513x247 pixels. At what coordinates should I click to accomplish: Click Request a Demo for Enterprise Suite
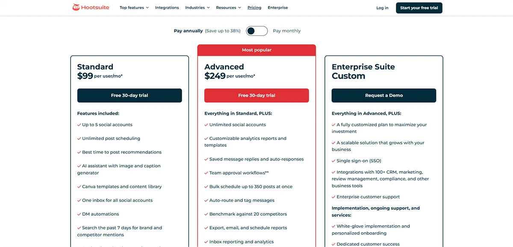click(x=383, y=95)
